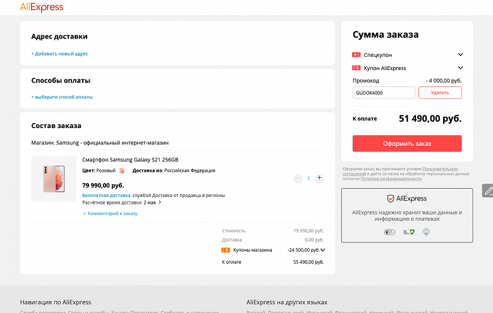
Task: Click the promo code field containing GUDOK4000
Action: [x=384, y=93]
